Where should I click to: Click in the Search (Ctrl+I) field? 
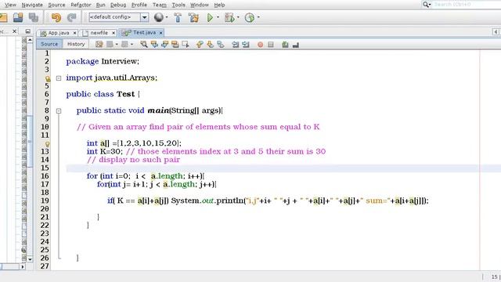(x=467, y=5)
